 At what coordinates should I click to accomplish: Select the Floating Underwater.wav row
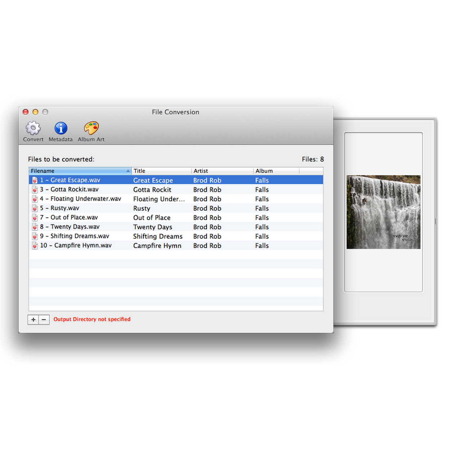tap(86, 199)
